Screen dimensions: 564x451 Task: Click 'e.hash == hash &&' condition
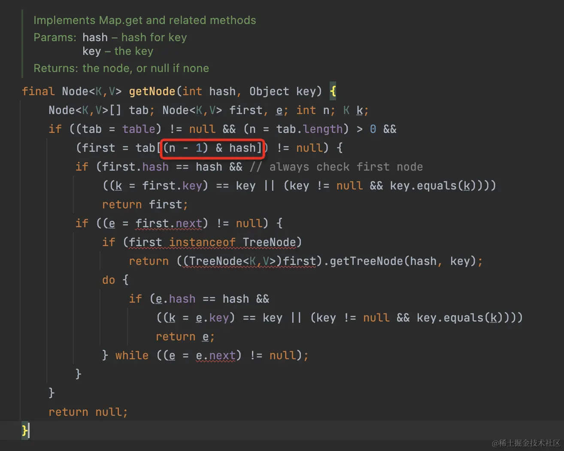click(212, 299)
